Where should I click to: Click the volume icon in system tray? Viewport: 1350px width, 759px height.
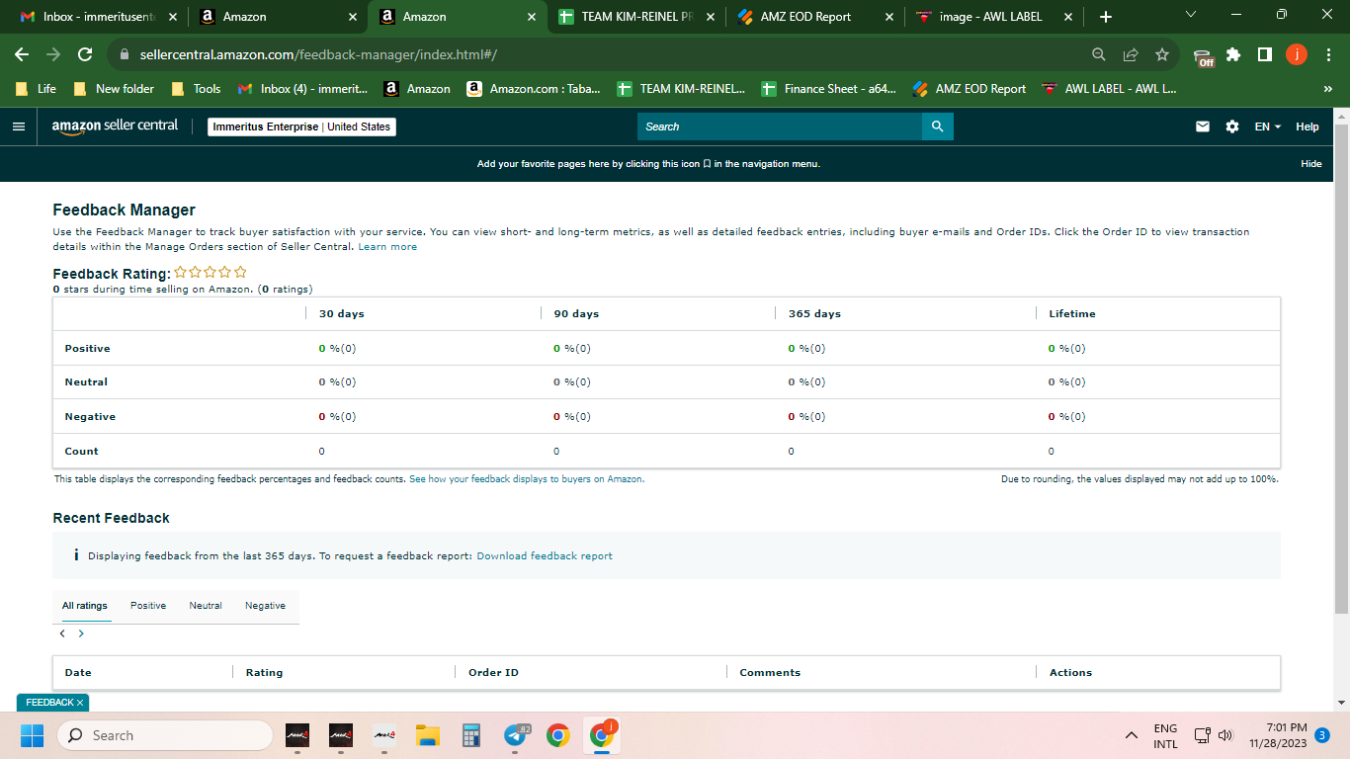(1226, 735)
